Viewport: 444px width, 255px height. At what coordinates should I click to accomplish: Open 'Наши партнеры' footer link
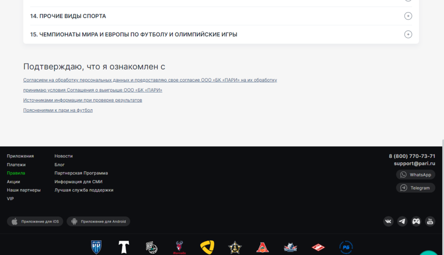(x=23, y=190)
